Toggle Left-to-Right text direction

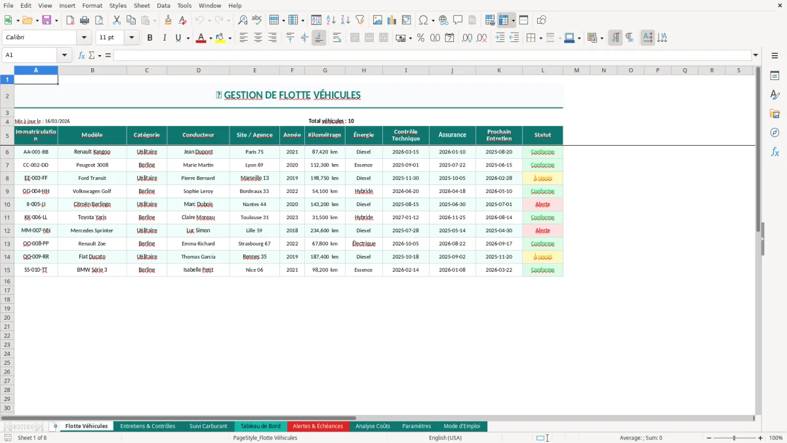pyautogui.click(x=615, y=38)
